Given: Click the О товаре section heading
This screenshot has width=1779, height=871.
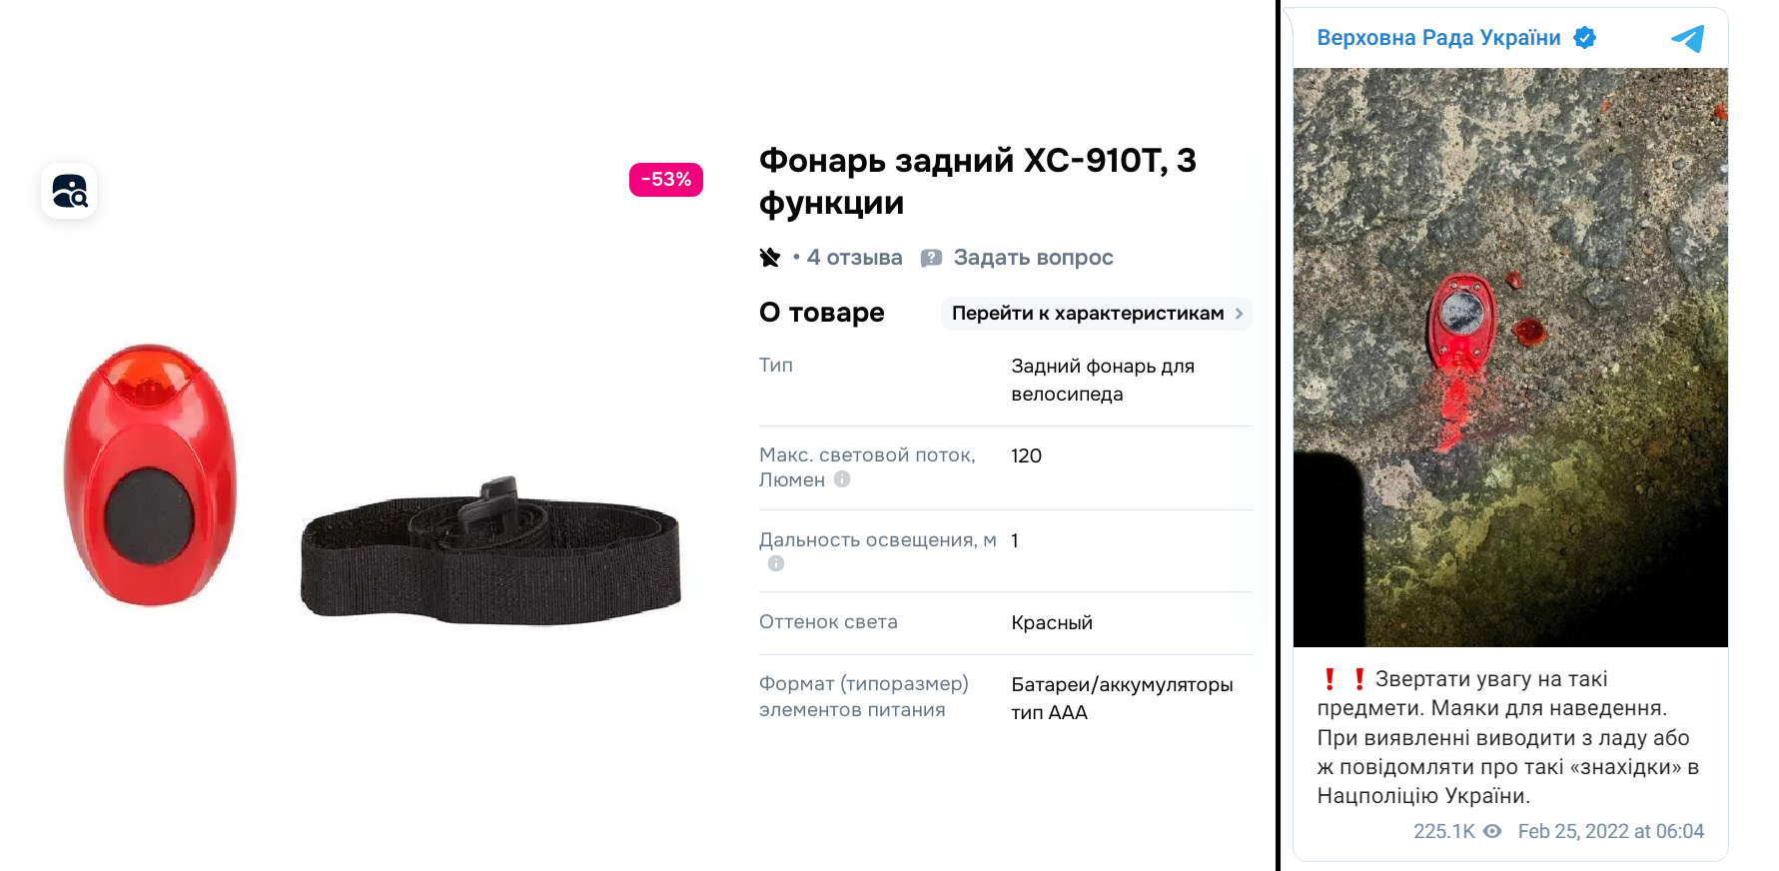Looking at the screenshot, I should pyautogui.click(x=821, y=313).
